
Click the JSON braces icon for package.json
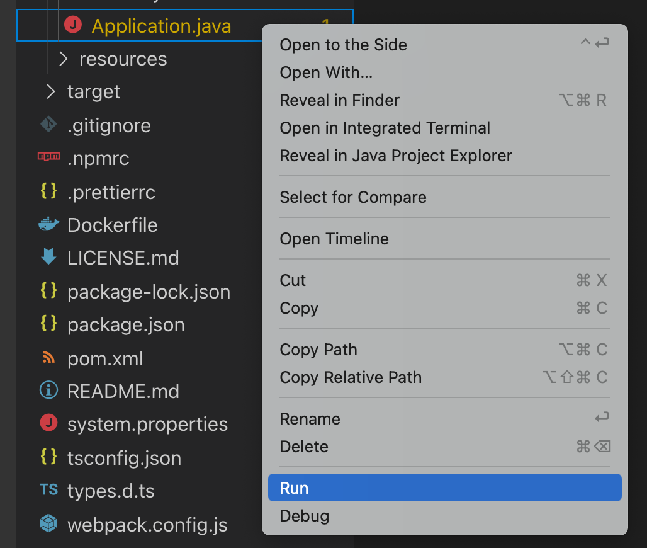49,324
